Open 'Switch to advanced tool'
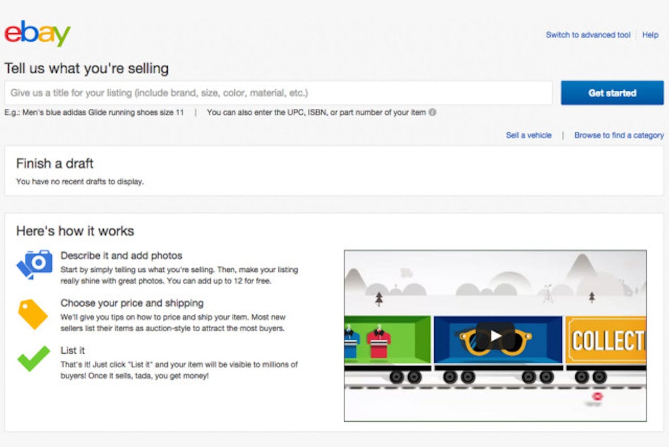The image size is (669, 447). click(x=588, y=35)
